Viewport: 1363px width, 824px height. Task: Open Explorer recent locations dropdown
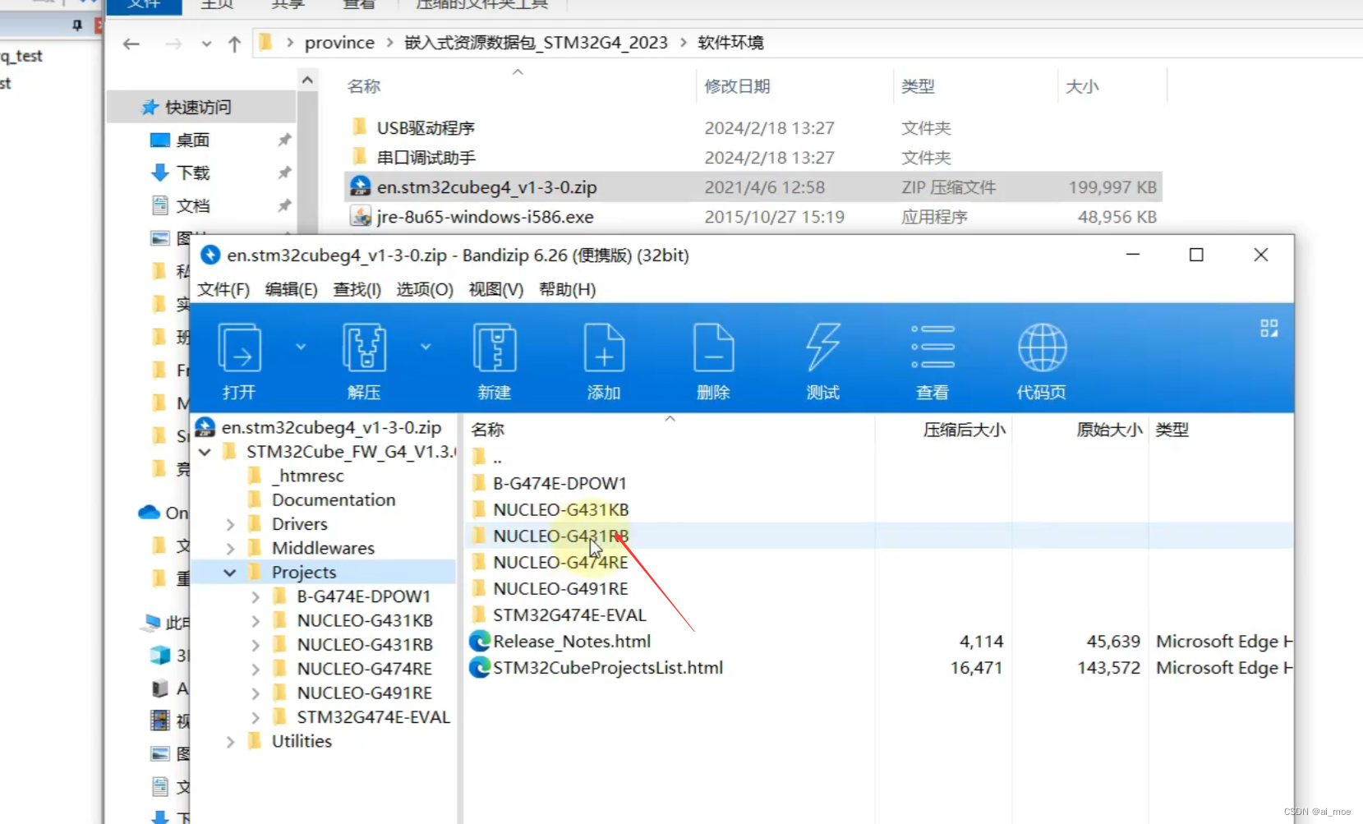pyautogui.click(x=206, y=44)
